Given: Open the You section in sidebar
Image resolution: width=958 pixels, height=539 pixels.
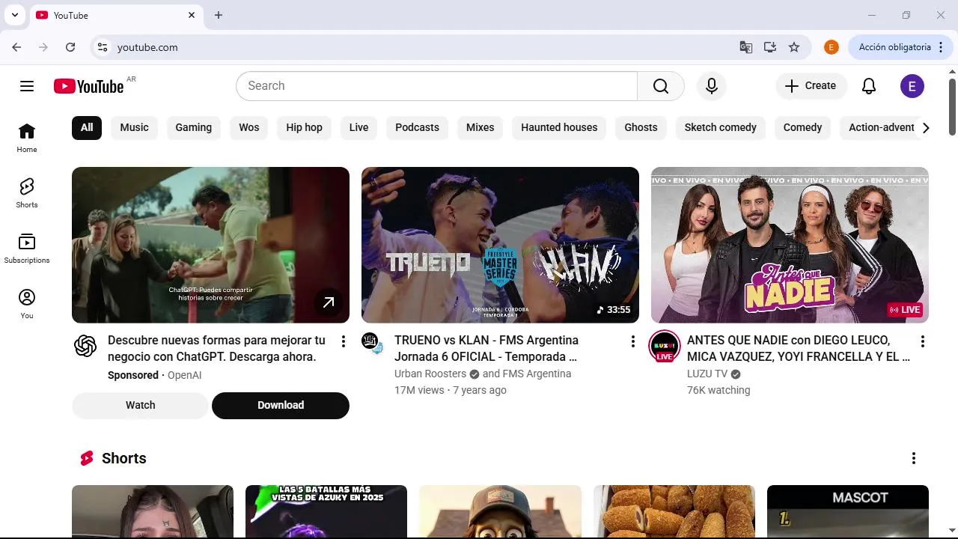Looking at the screenshot, I should tap(27, 304).
